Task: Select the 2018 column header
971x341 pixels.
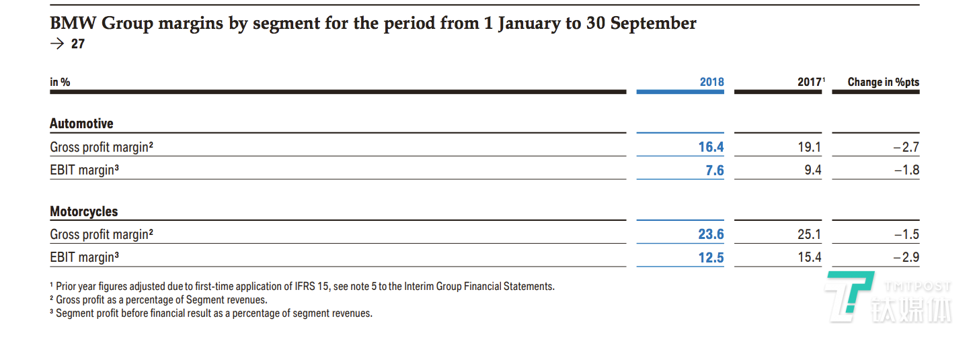Action: pyautogui.click(x=711, y=82)
